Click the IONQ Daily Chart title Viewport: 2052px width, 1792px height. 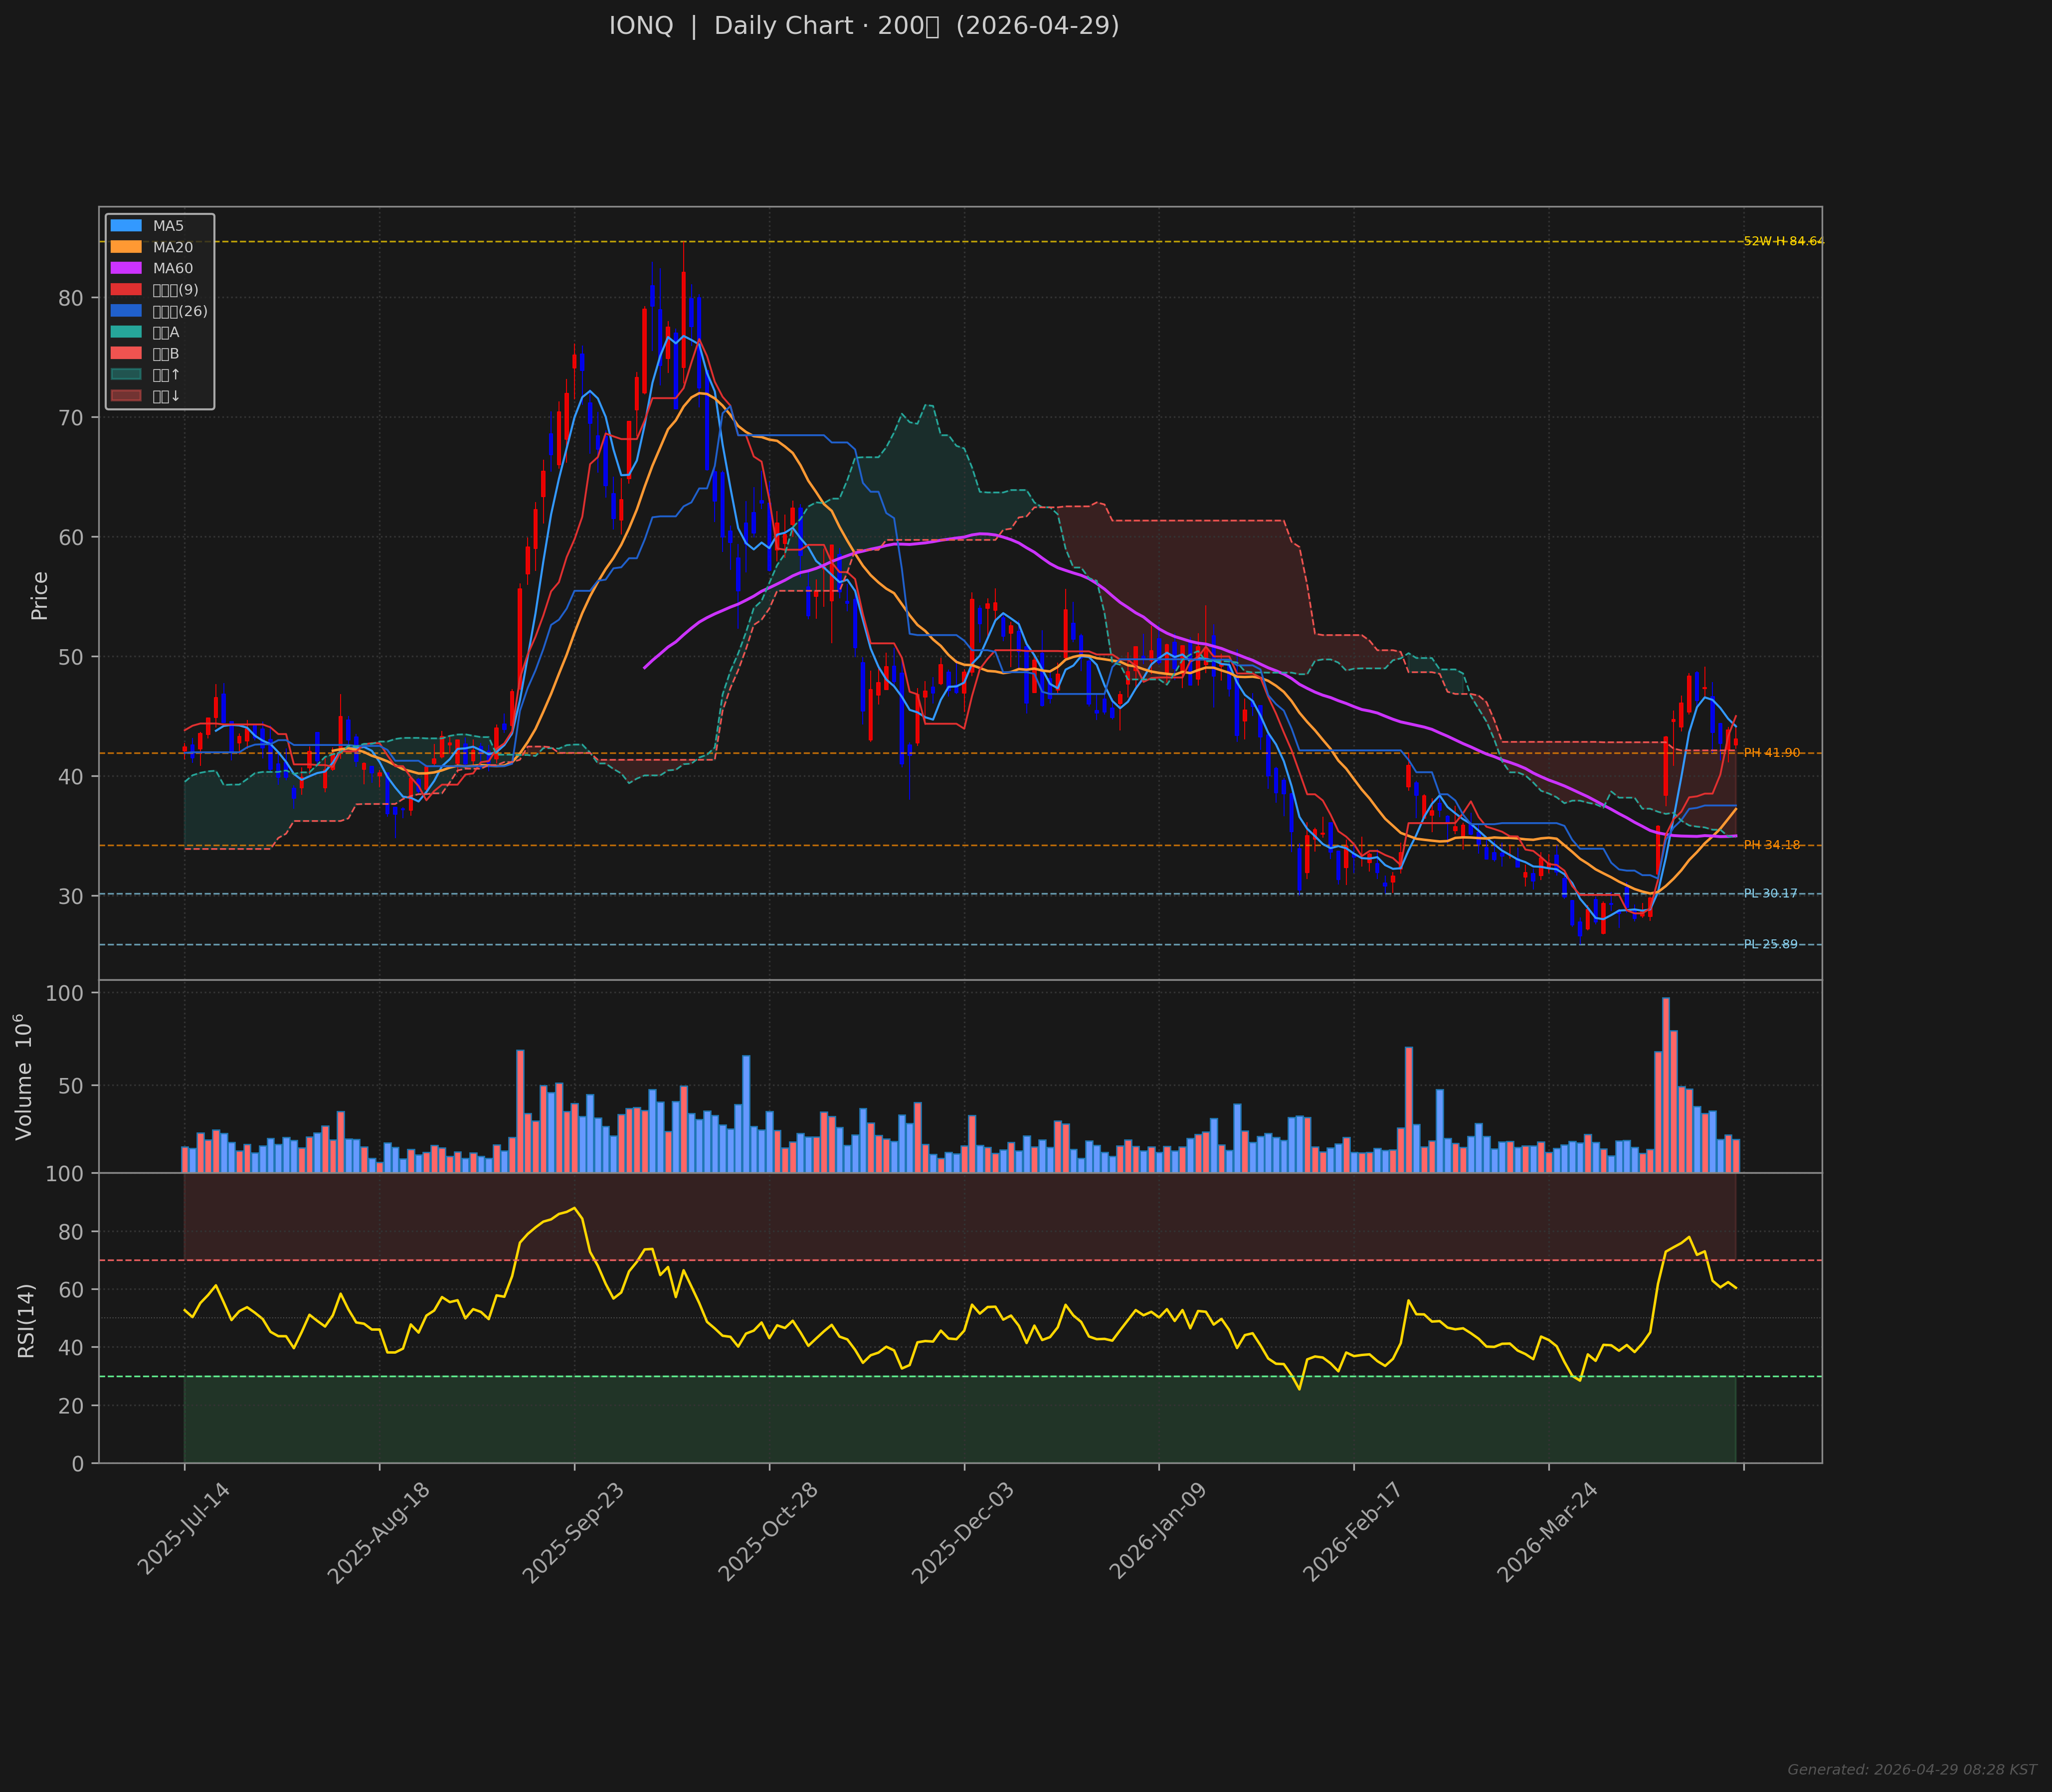(x=863, y=26)
